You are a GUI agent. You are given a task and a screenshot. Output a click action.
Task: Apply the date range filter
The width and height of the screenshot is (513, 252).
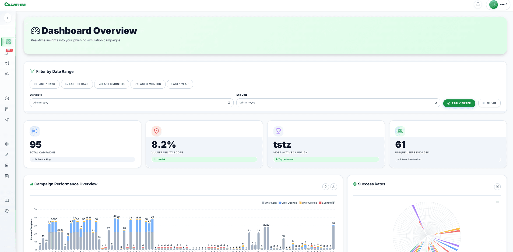(459, 103)
